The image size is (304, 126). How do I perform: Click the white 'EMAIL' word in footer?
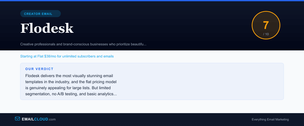pyautogui.click(x=28, y=119)
